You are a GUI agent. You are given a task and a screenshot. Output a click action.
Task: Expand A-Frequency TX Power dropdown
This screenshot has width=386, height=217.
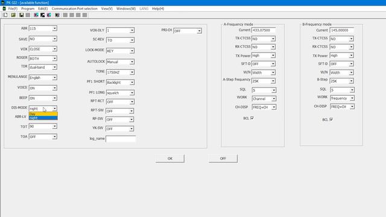(273, 55)
